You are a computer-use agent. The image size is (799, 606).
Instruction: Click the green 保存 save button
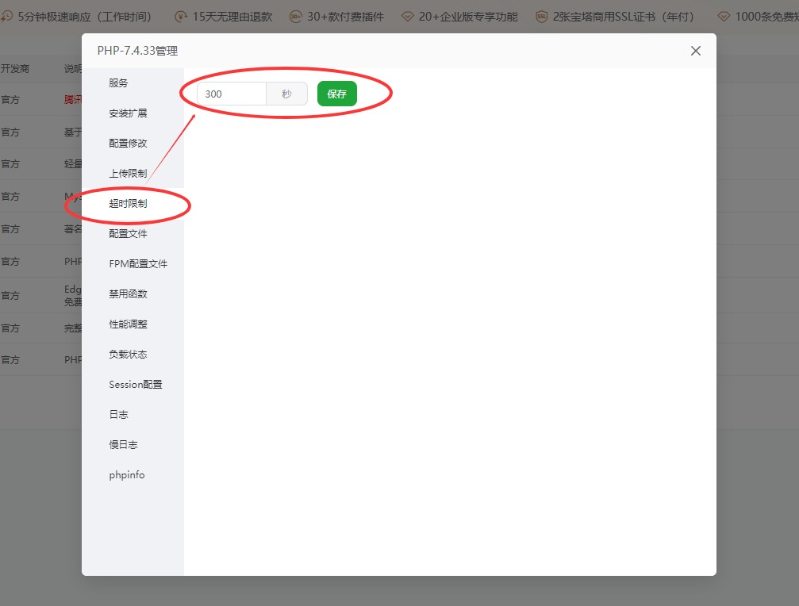coord(336,94)
